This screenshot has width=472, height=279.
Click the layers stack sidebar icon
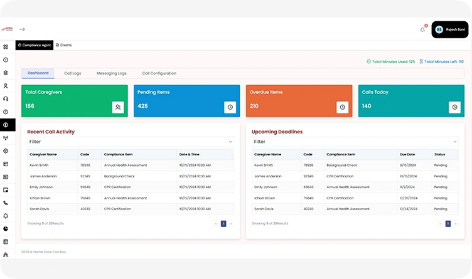[x=6, y=73]
